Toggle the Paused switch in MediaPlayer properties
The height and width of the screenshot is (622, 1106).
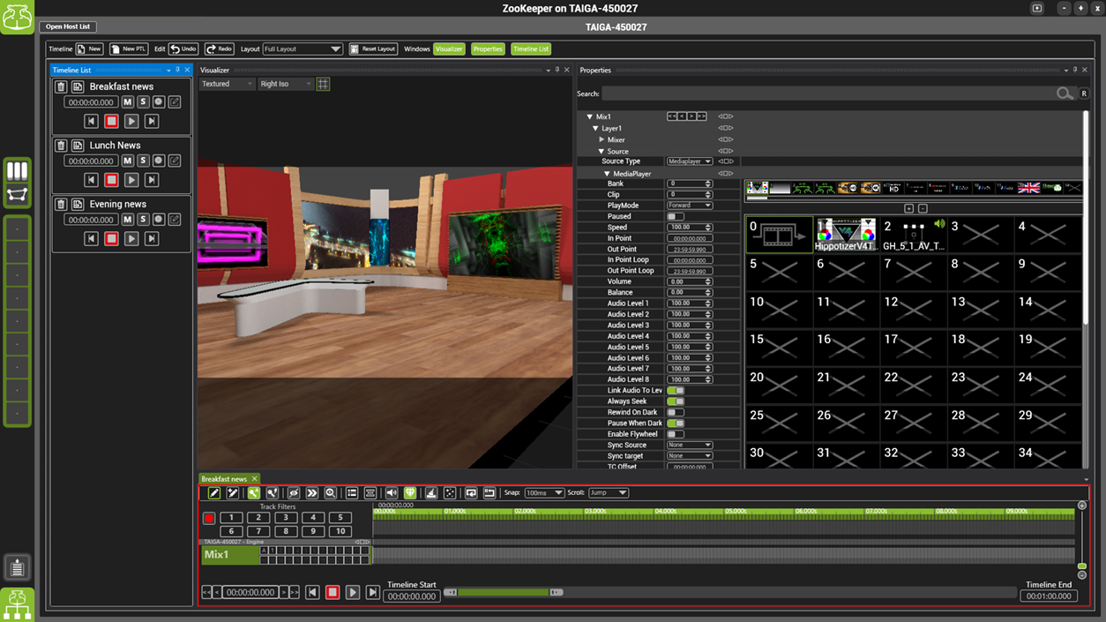tap(675, 216)
